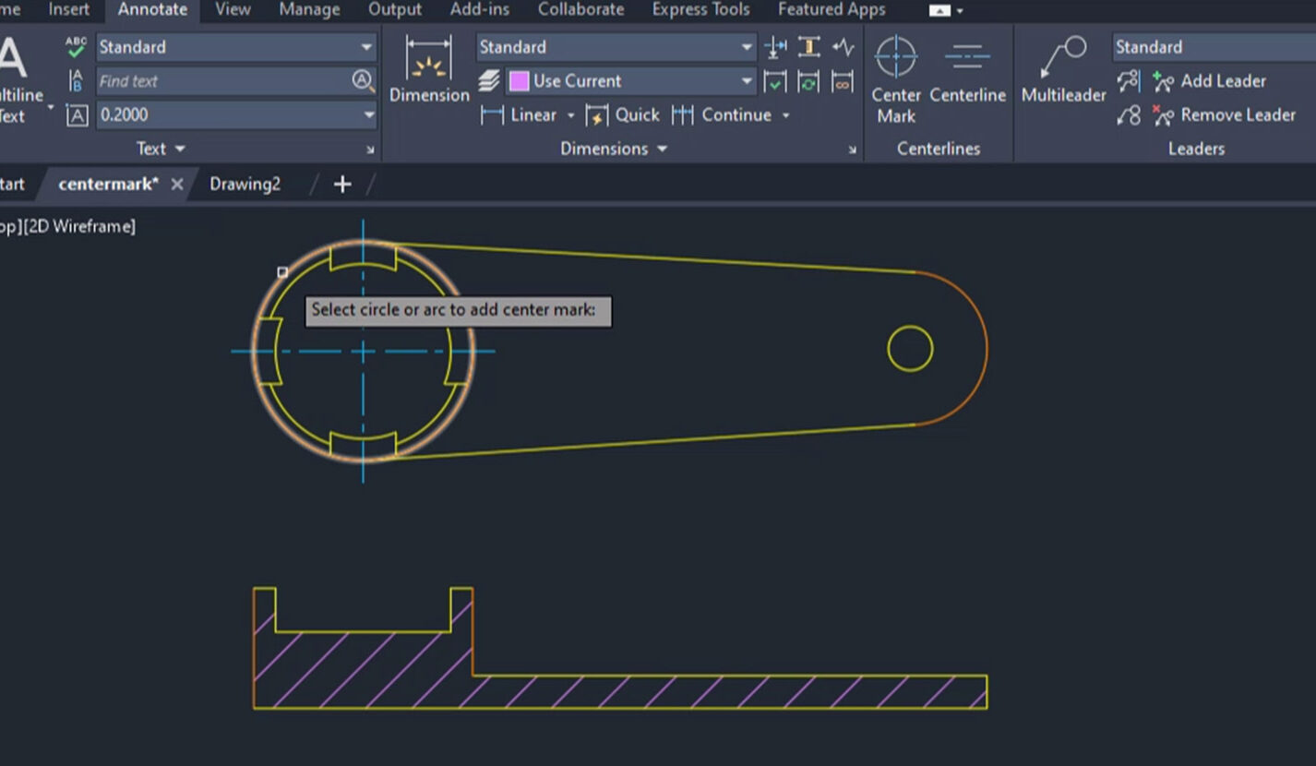Viewport: 1316px width, 766px height.
Task: Select the Continue dimension tool
Action: pos(722,115)
